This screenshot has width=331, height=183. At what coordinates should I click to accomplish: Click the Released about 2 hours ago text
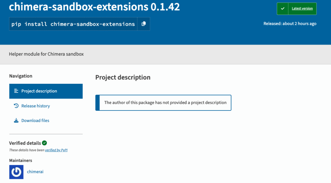click(290, 24)
